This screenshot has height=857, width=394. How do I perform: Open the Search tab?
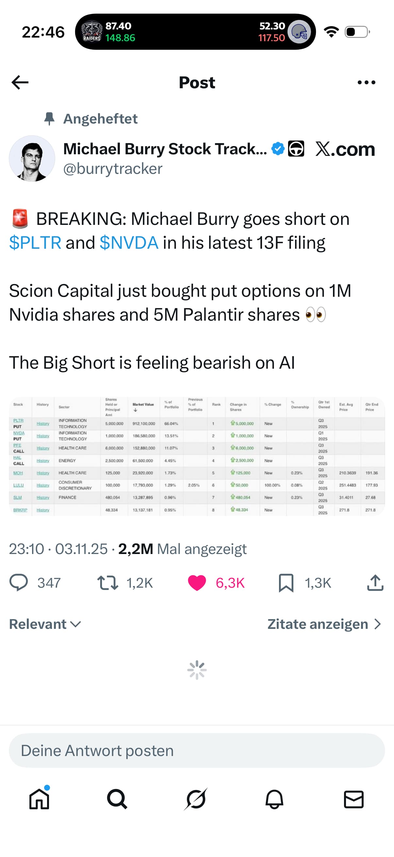[117, 799]
